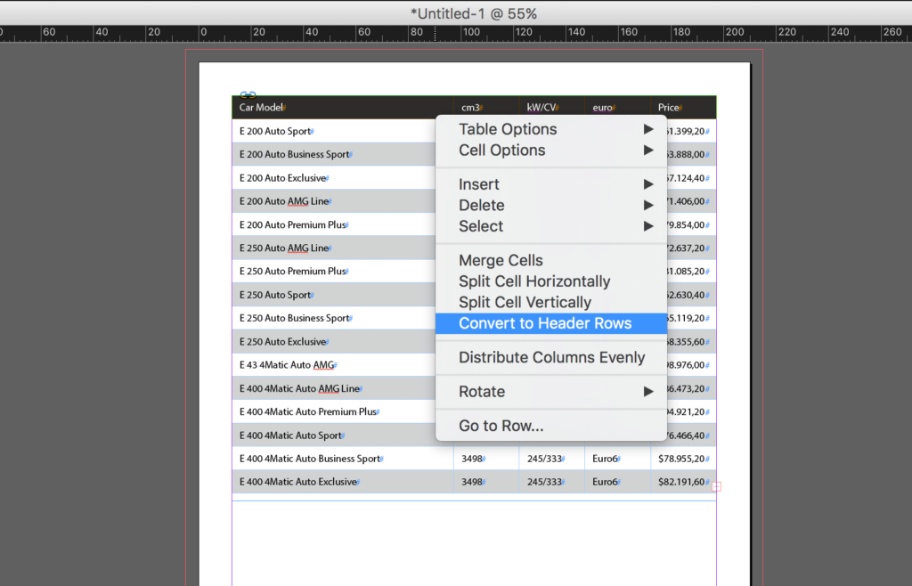Click the horizontal ruler at 100 mark
The height and width of the screenshot is (586, 912).
pos(470,33)
